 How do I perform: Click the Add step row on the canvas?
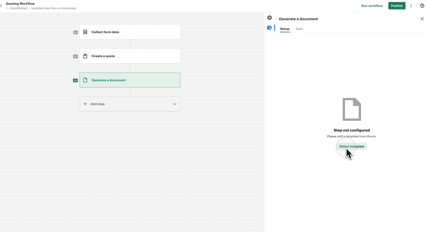click(130, 104)
